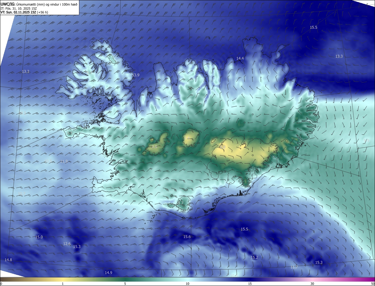375x286 pixels.
Task: Click the 2.6 value on yellow area
Action: [x=154, y=147]
